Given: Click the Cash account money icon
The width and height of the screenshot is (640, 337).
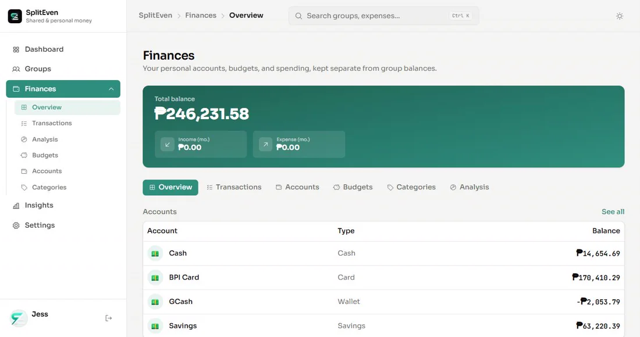Looking at the screenshot, I should (155, 253).
